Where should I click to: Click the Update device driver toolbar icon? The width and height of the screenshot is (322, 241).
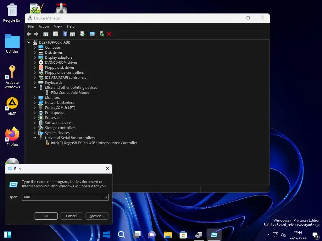[x=82, y=34]
